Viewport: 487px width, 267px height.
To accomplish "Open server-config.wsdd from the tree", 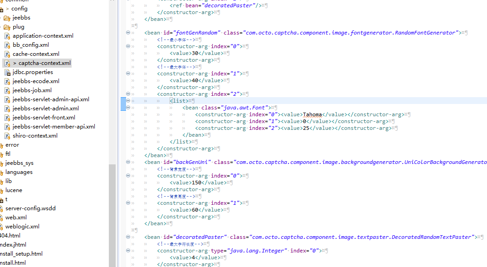I will point(30,208).
